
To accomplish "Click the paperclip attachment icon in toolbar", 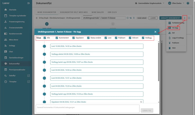I will [x=134, y=18].
